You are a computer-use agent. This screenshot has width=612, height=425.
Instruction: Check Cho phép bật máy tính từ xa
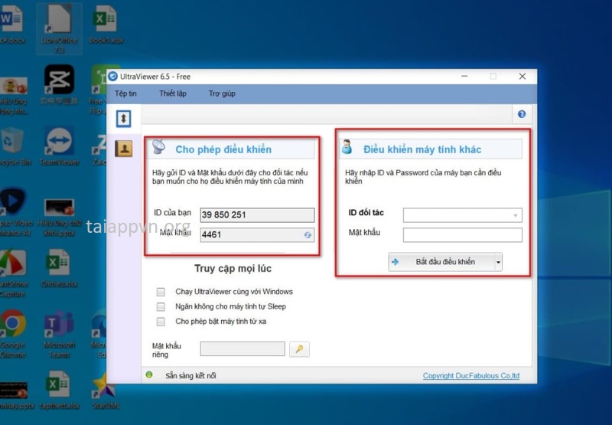[x=161, y=322]
